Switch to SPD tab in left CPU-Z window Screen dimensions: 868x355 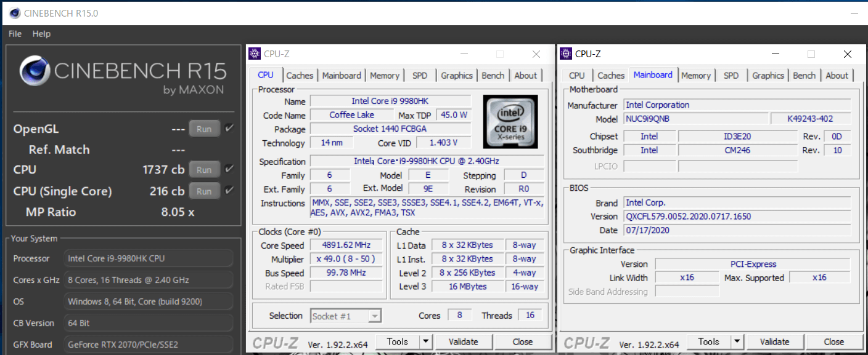420,76
